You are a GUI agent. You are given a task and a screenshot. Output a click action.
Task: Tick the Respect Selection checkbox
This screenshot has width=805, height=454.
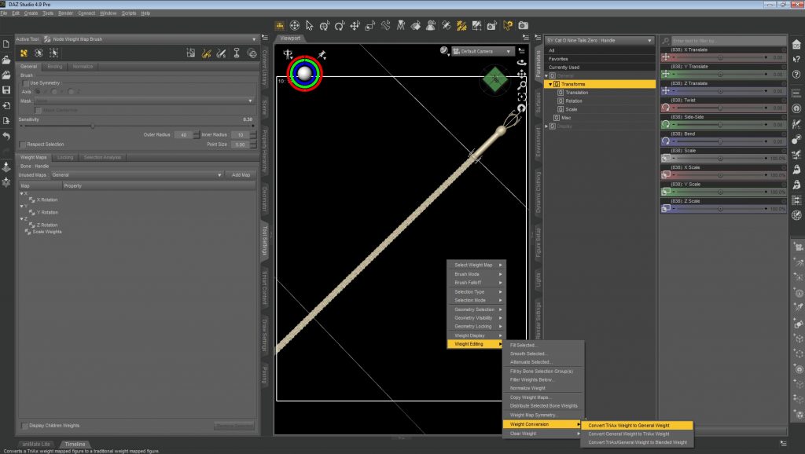[x=23, y=145]
